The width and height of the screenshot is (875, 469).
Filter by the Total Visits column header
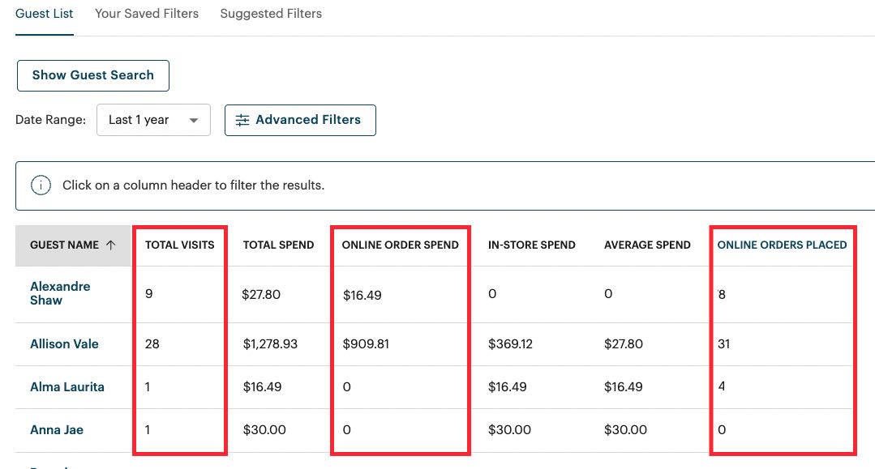click(x=179, y=244)
